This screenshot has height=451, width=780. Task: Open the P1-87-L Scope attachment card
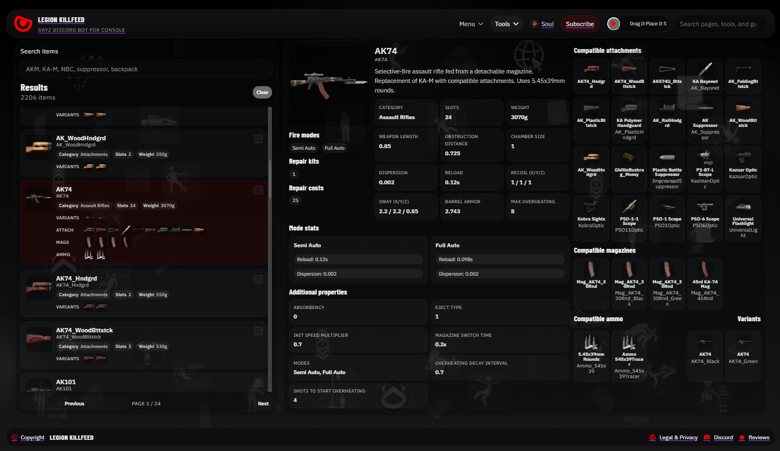pos(705,169)
